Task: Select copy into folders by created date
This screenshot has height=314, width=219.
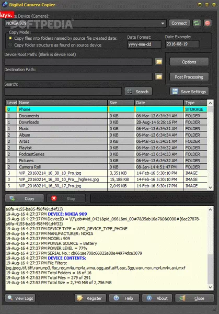Action: pyautogui.click(x=10, y=38)
